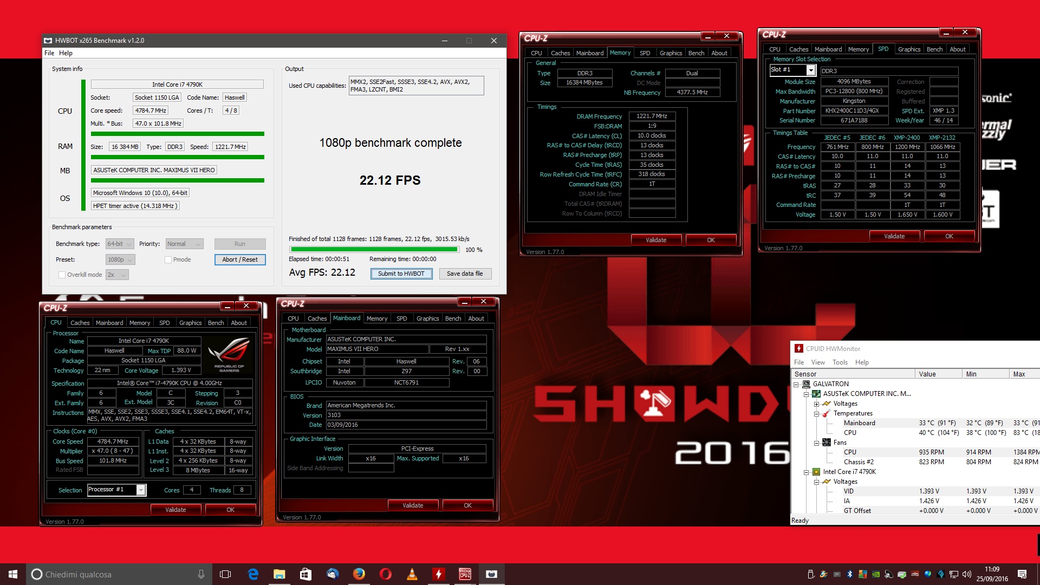Click the Fans icon in HWMonitor tree
The height and width of the screenshot is (585, 1040).
(x=827, y=443)
